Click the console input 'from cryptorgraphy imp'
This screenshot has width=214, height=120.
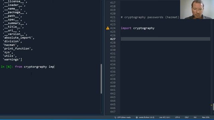click(34, 67)
